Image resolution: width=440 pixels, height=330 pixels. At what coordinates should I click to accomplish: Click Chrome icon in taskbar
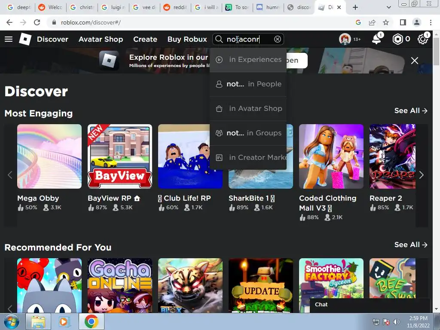pyautogui.click(x=92, y=322)
